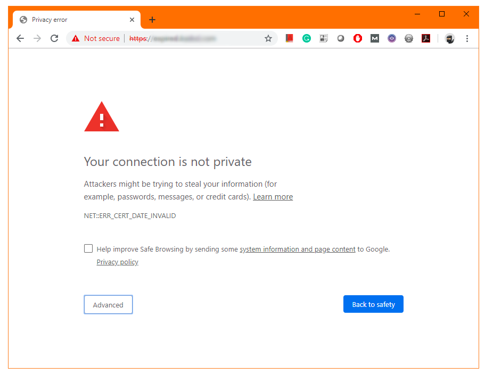Click the Not secure warning indicator
Screen dimensions: 485x375
point(96,38)
